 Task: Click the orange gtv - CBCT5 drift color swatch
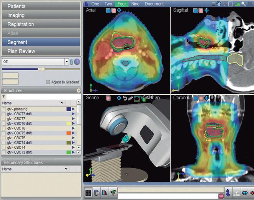tap(69, 133)
